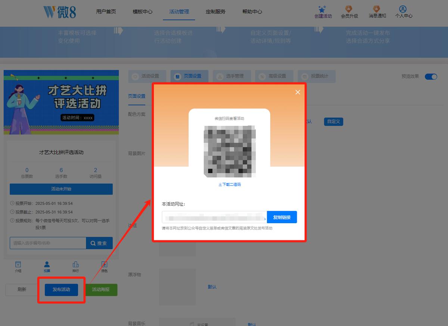Image resolution: width=448 pixels, height=326 pixels.
Task: Open 模板中心 in the top navigation
Action: (143, 12)
